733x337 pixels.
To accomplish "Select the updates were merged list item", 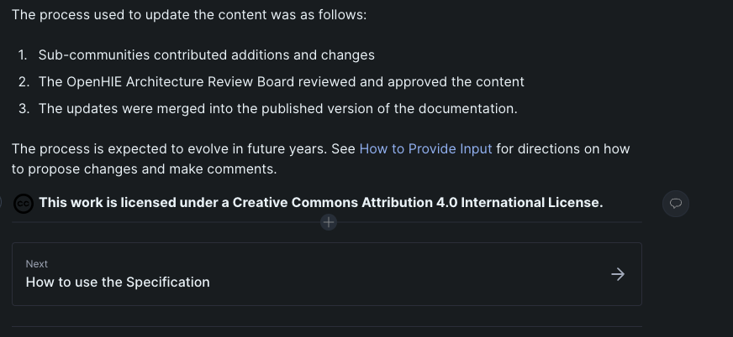I will coord(277,109).
